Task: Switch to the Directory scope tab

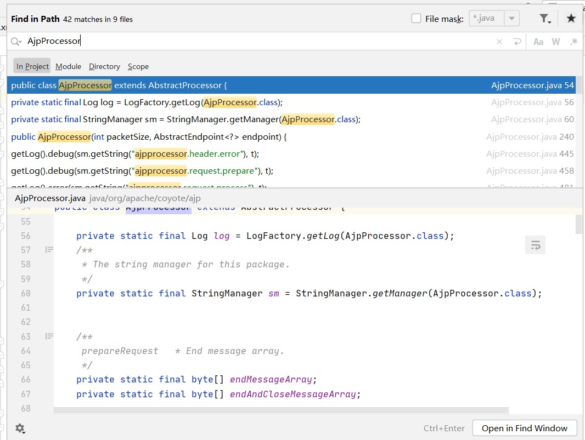Action: [x=104, y=66]
